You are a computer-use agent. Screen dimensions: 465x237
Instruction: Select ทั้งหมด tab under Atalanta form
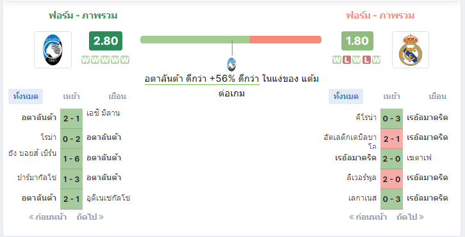[26, 96]
